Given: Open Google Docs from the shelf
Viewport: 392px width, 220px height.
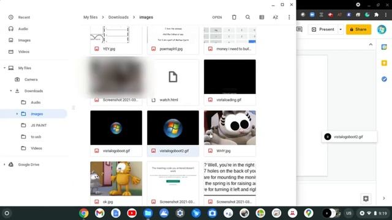Looking at the screenshot, I should pos(116,213).
